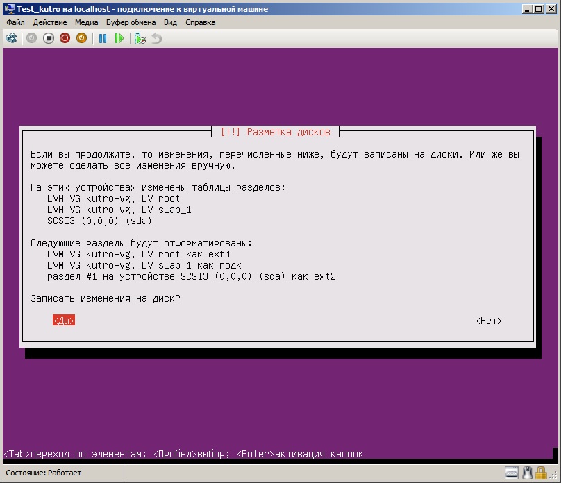Click the 'Разметка дисков' dialog title
The image size is (561, 483).
[x=288, y=132]
